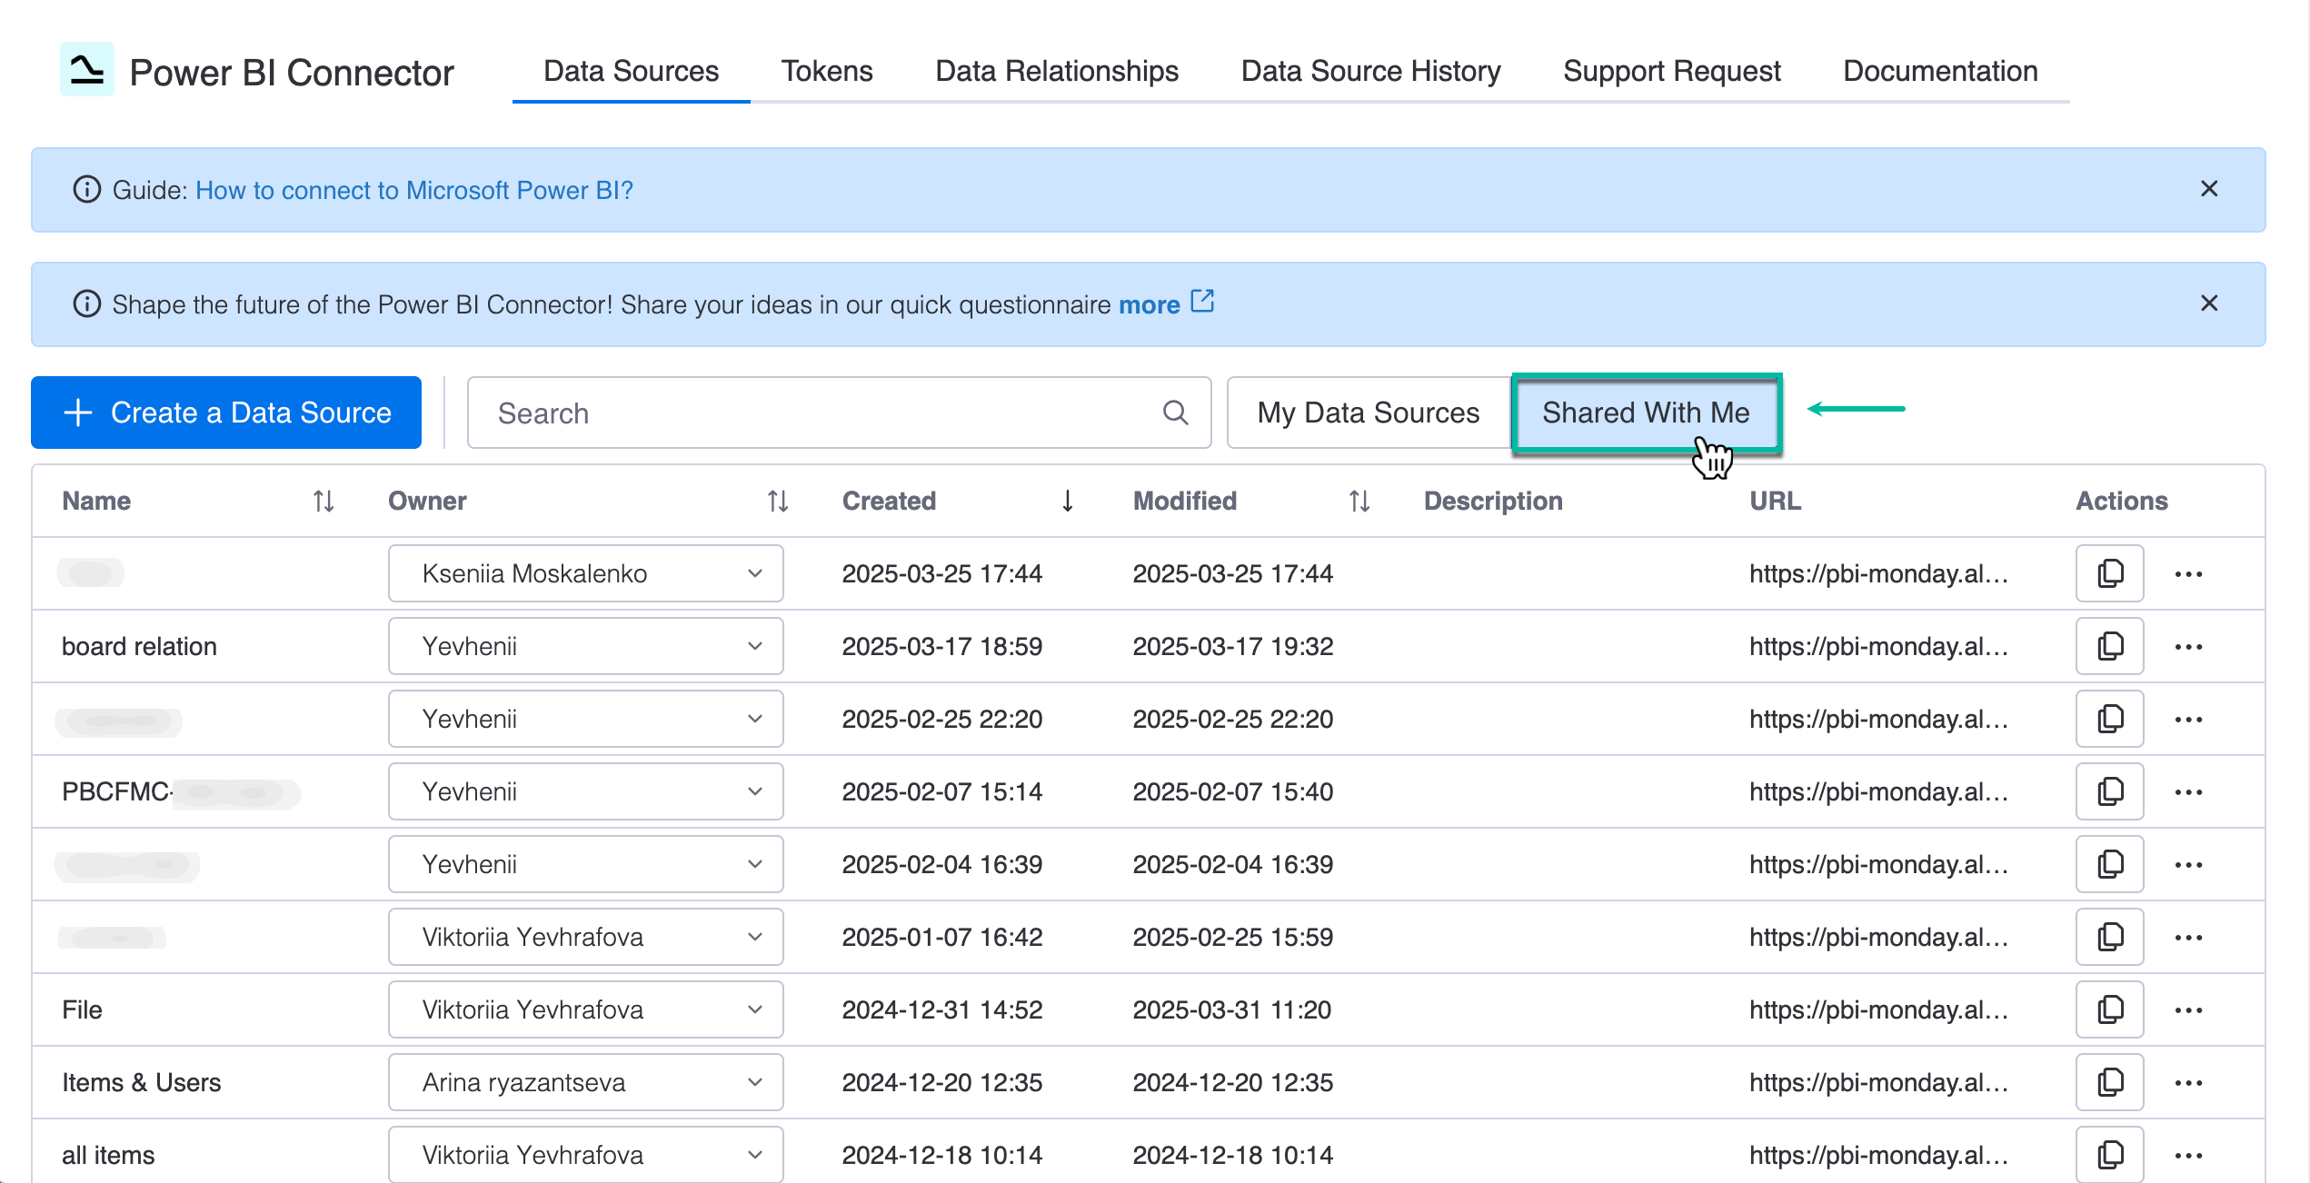2310x1183 pixels.
Task: Open actions menu for all items row
Action: click(2188, 1155)
